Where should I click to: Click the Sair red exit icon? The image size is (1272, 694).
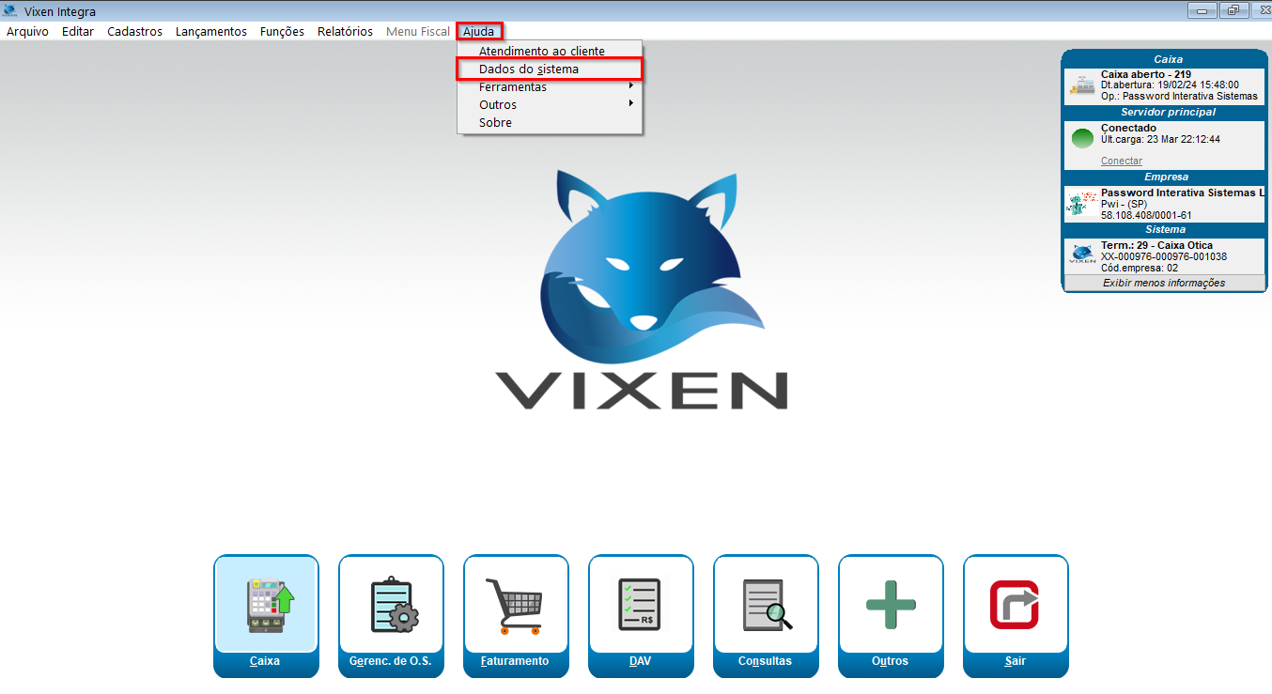pyautogui.click(x=1016, y=604)
